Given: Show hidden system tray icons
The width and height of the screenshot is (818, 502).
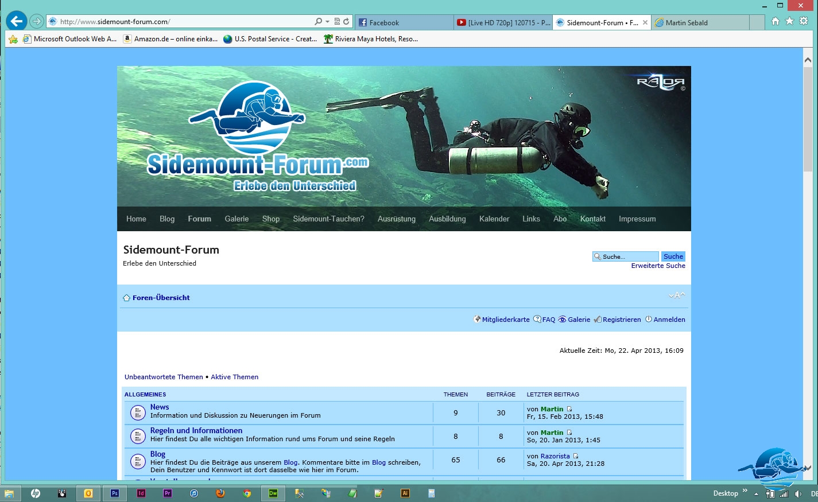Looking at the screenshot, I should (x=756, y=494).
